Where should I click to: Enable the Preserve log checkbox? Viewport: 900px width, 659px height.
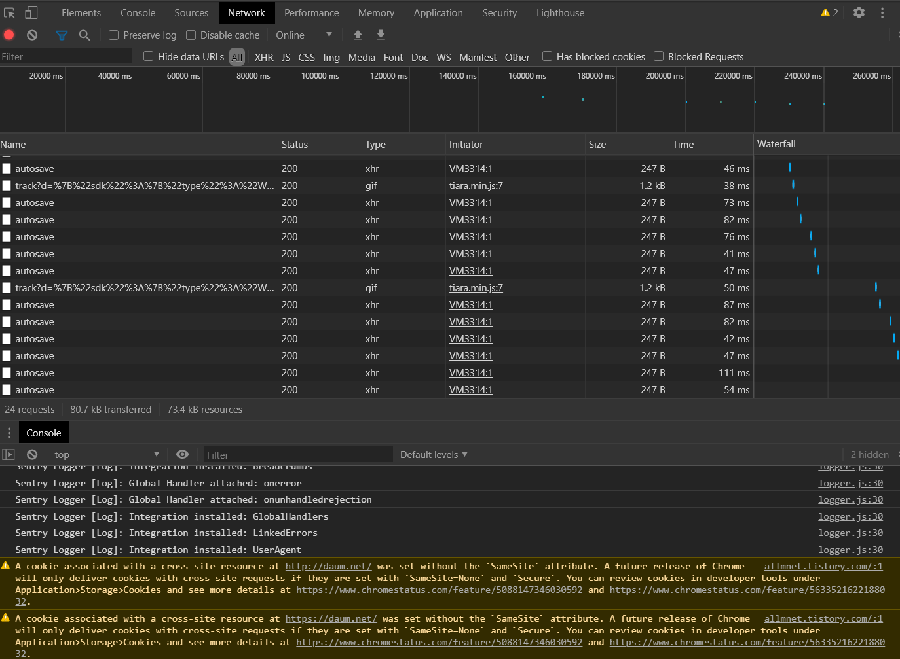coord(113,35)
